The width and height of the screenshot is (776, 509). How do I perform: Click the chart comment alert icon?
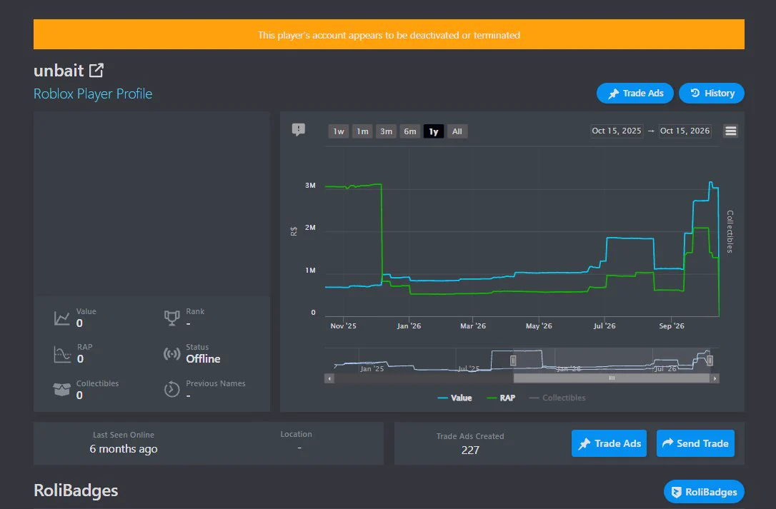tap(299, 130)
